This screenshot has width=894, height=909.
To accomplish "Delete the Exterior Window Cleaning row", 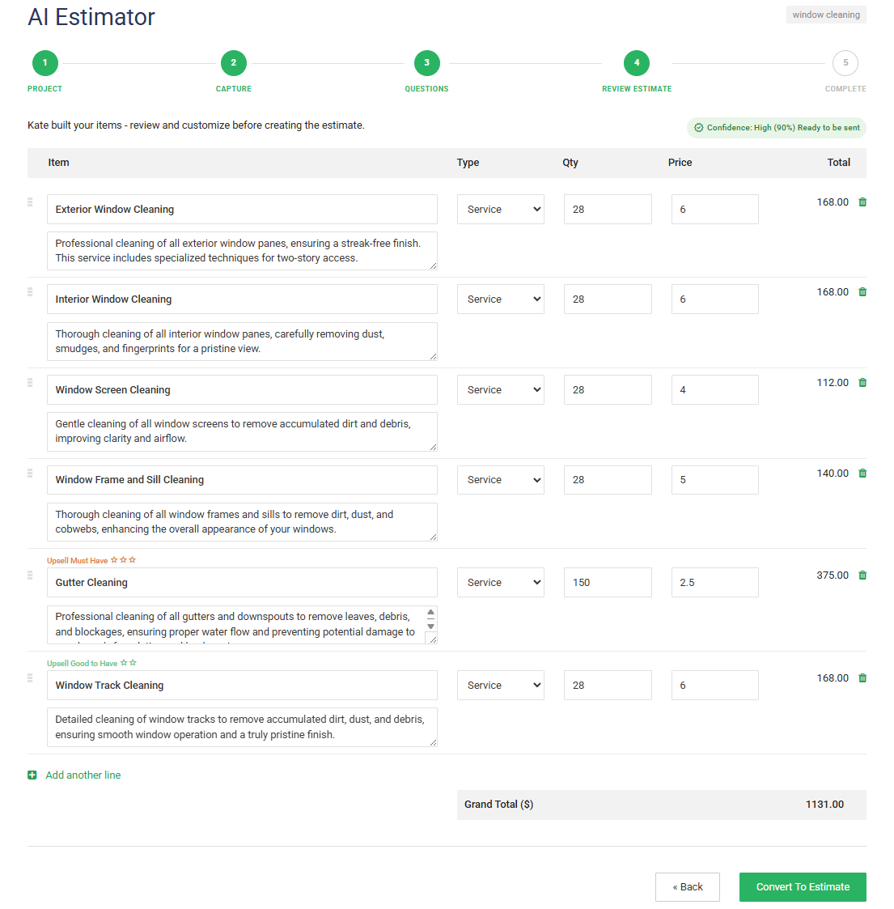I will (x=862, y=201).
